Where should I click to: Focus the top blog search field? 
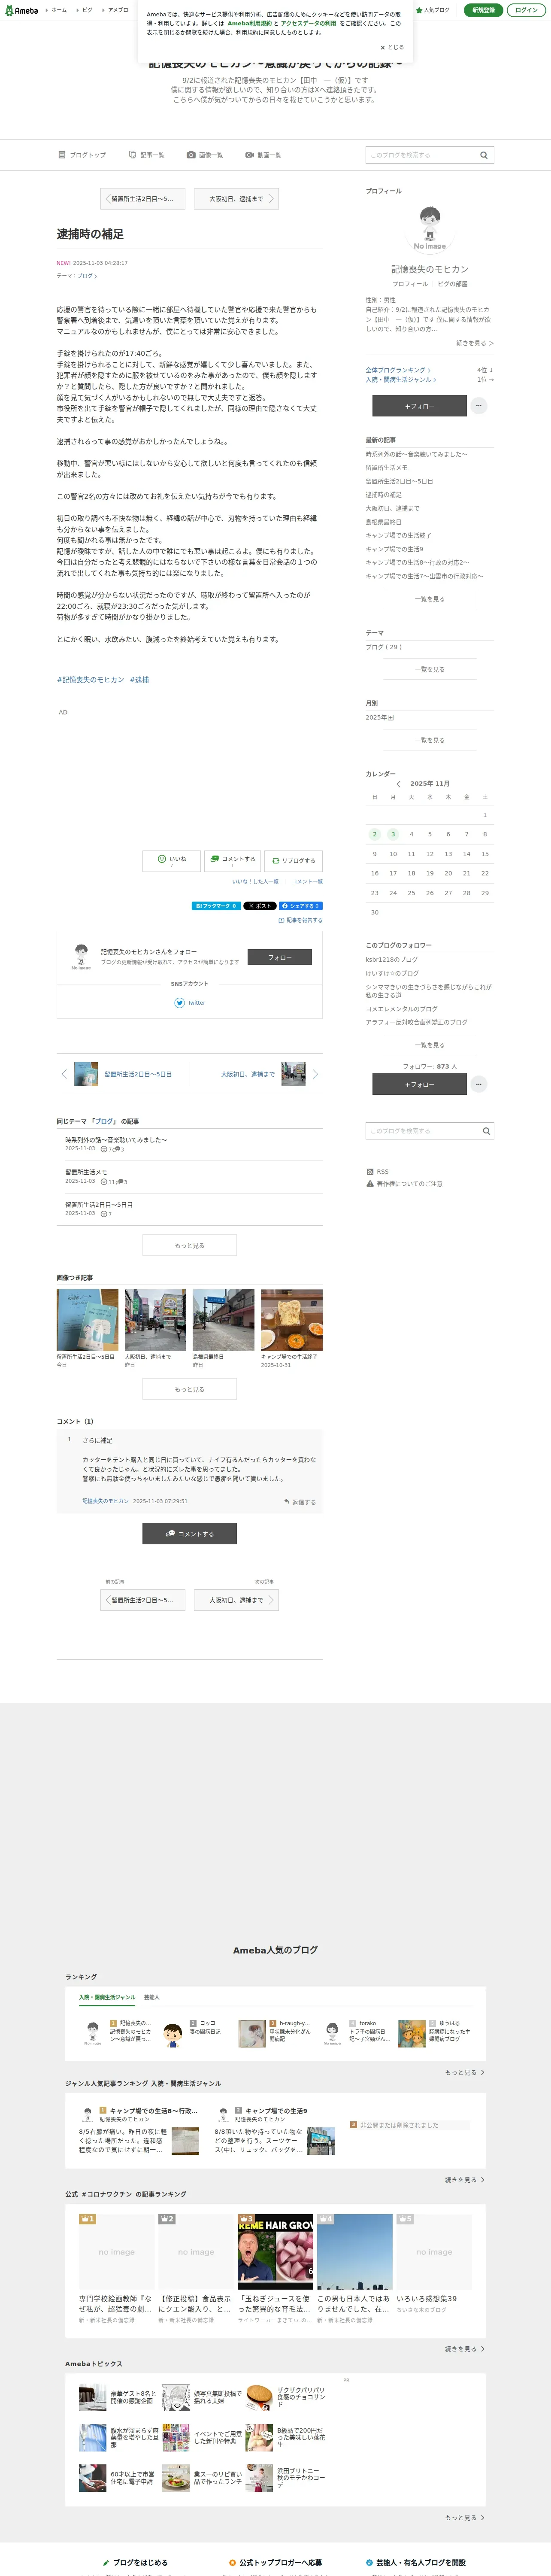pyautogui.click(x=420, y=155)
